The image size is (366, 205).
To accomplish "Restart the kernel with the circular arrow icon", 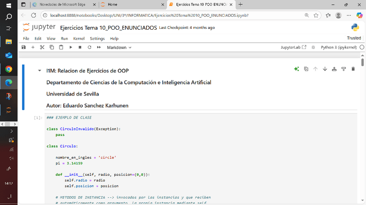I will (x=89, y=47).
